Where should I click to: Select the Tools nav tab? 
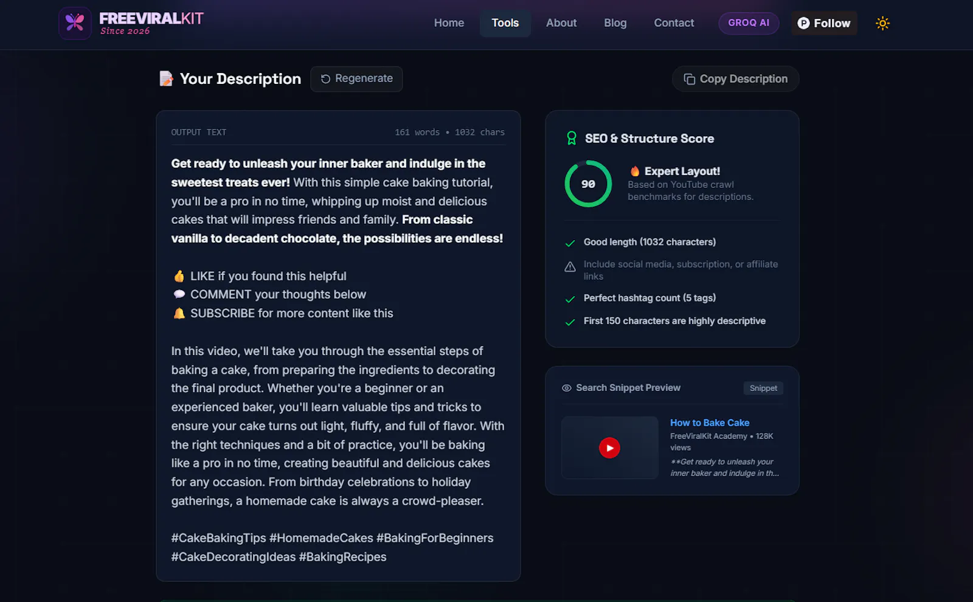point(505,23)
